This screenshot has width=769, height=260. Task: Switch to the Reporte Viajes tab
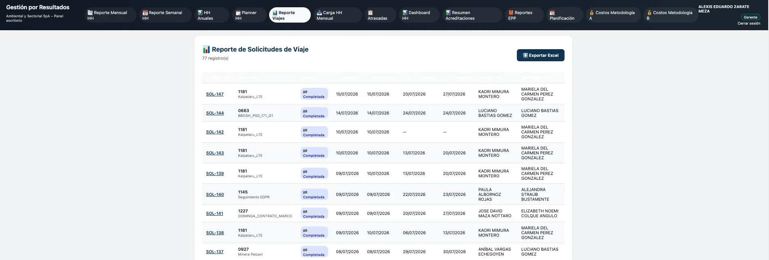point(290,15)
